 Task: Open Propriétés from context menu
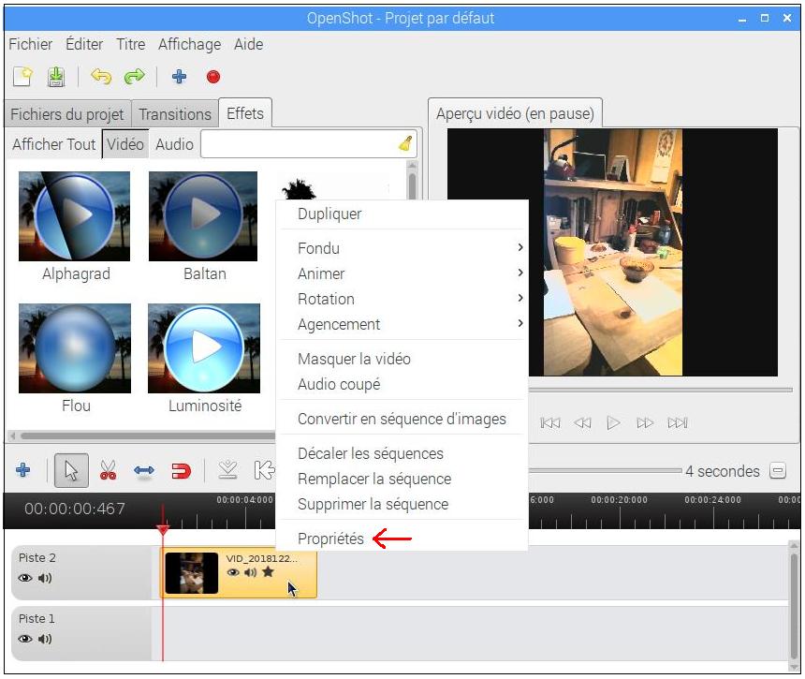tap(403, 539)
